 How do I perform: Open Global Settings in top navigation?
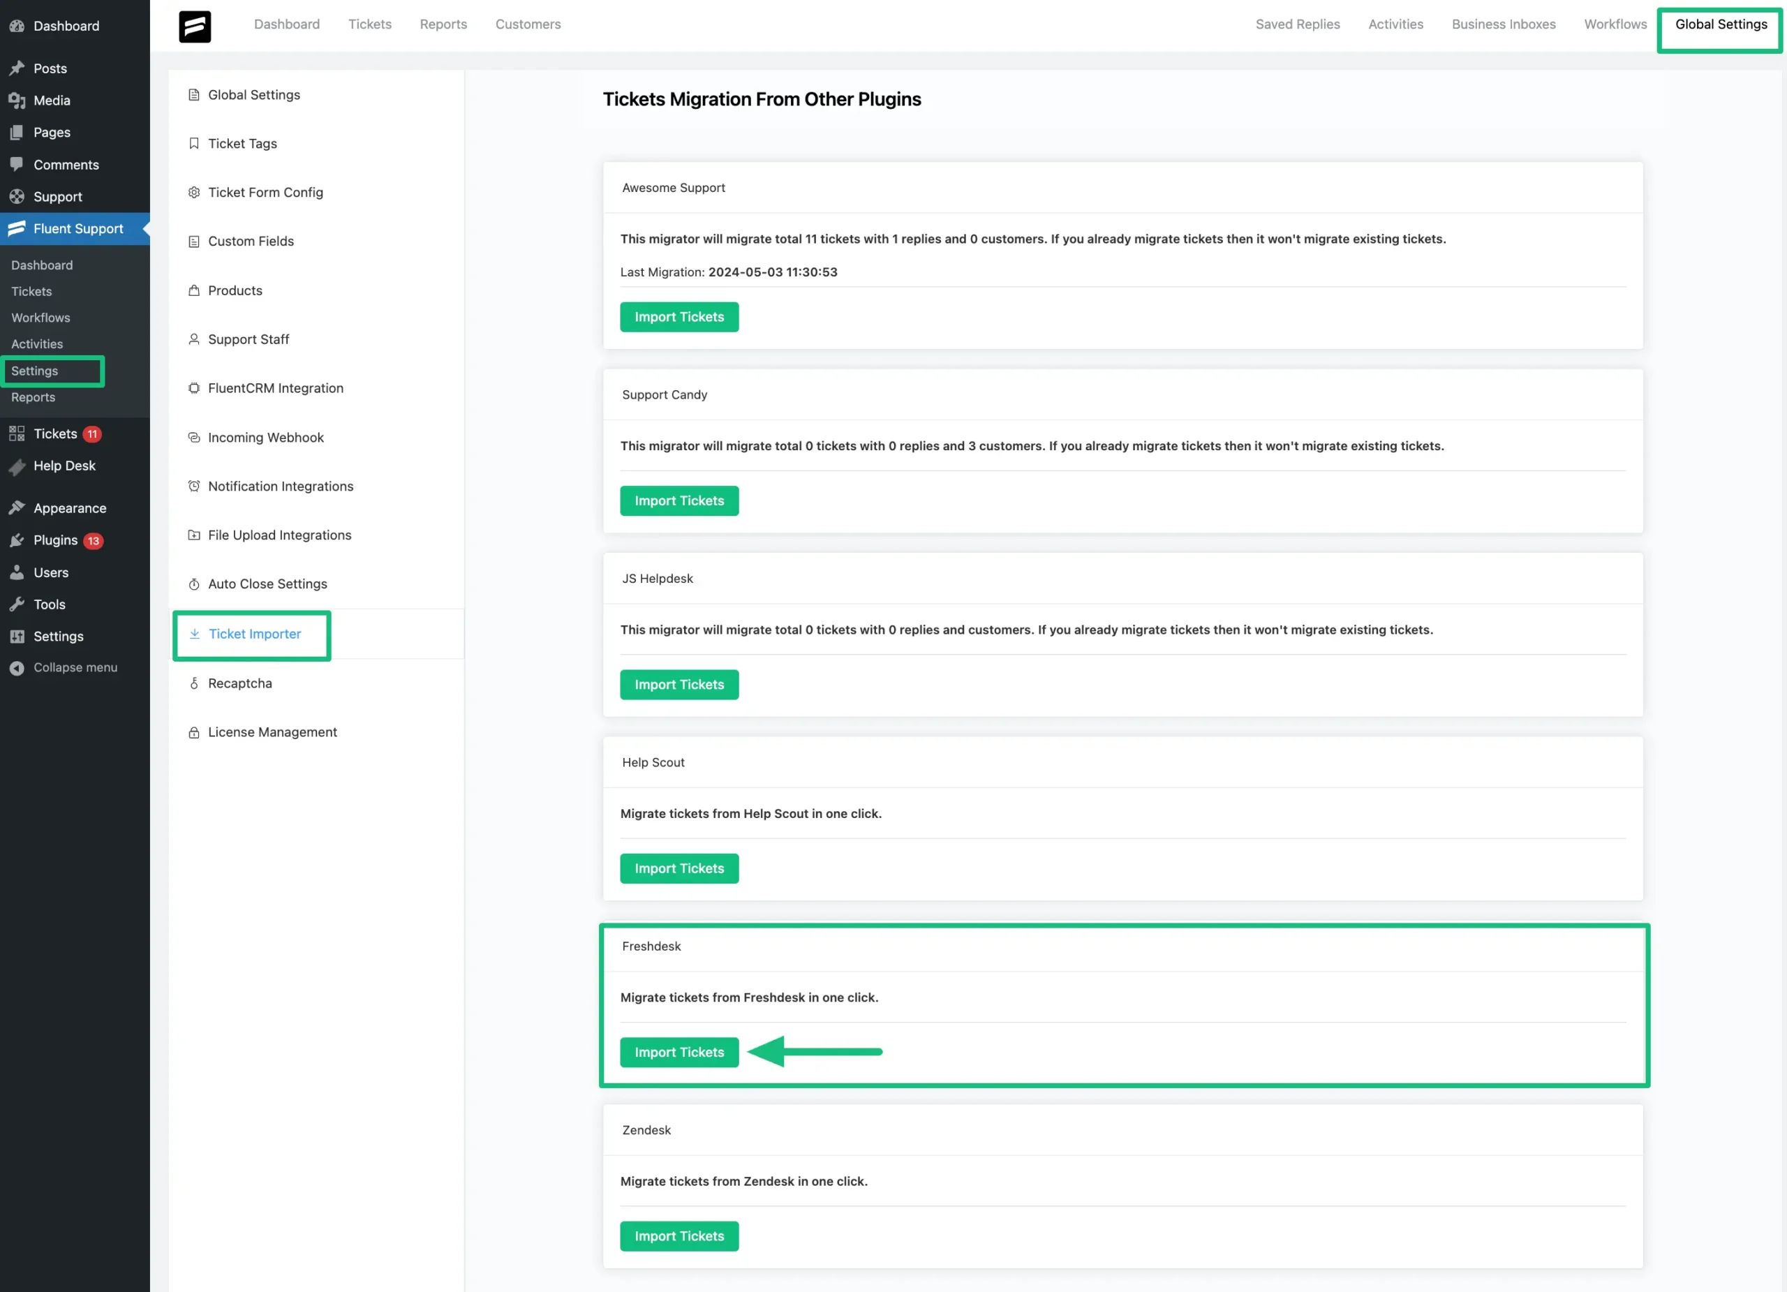(1721, 24)
